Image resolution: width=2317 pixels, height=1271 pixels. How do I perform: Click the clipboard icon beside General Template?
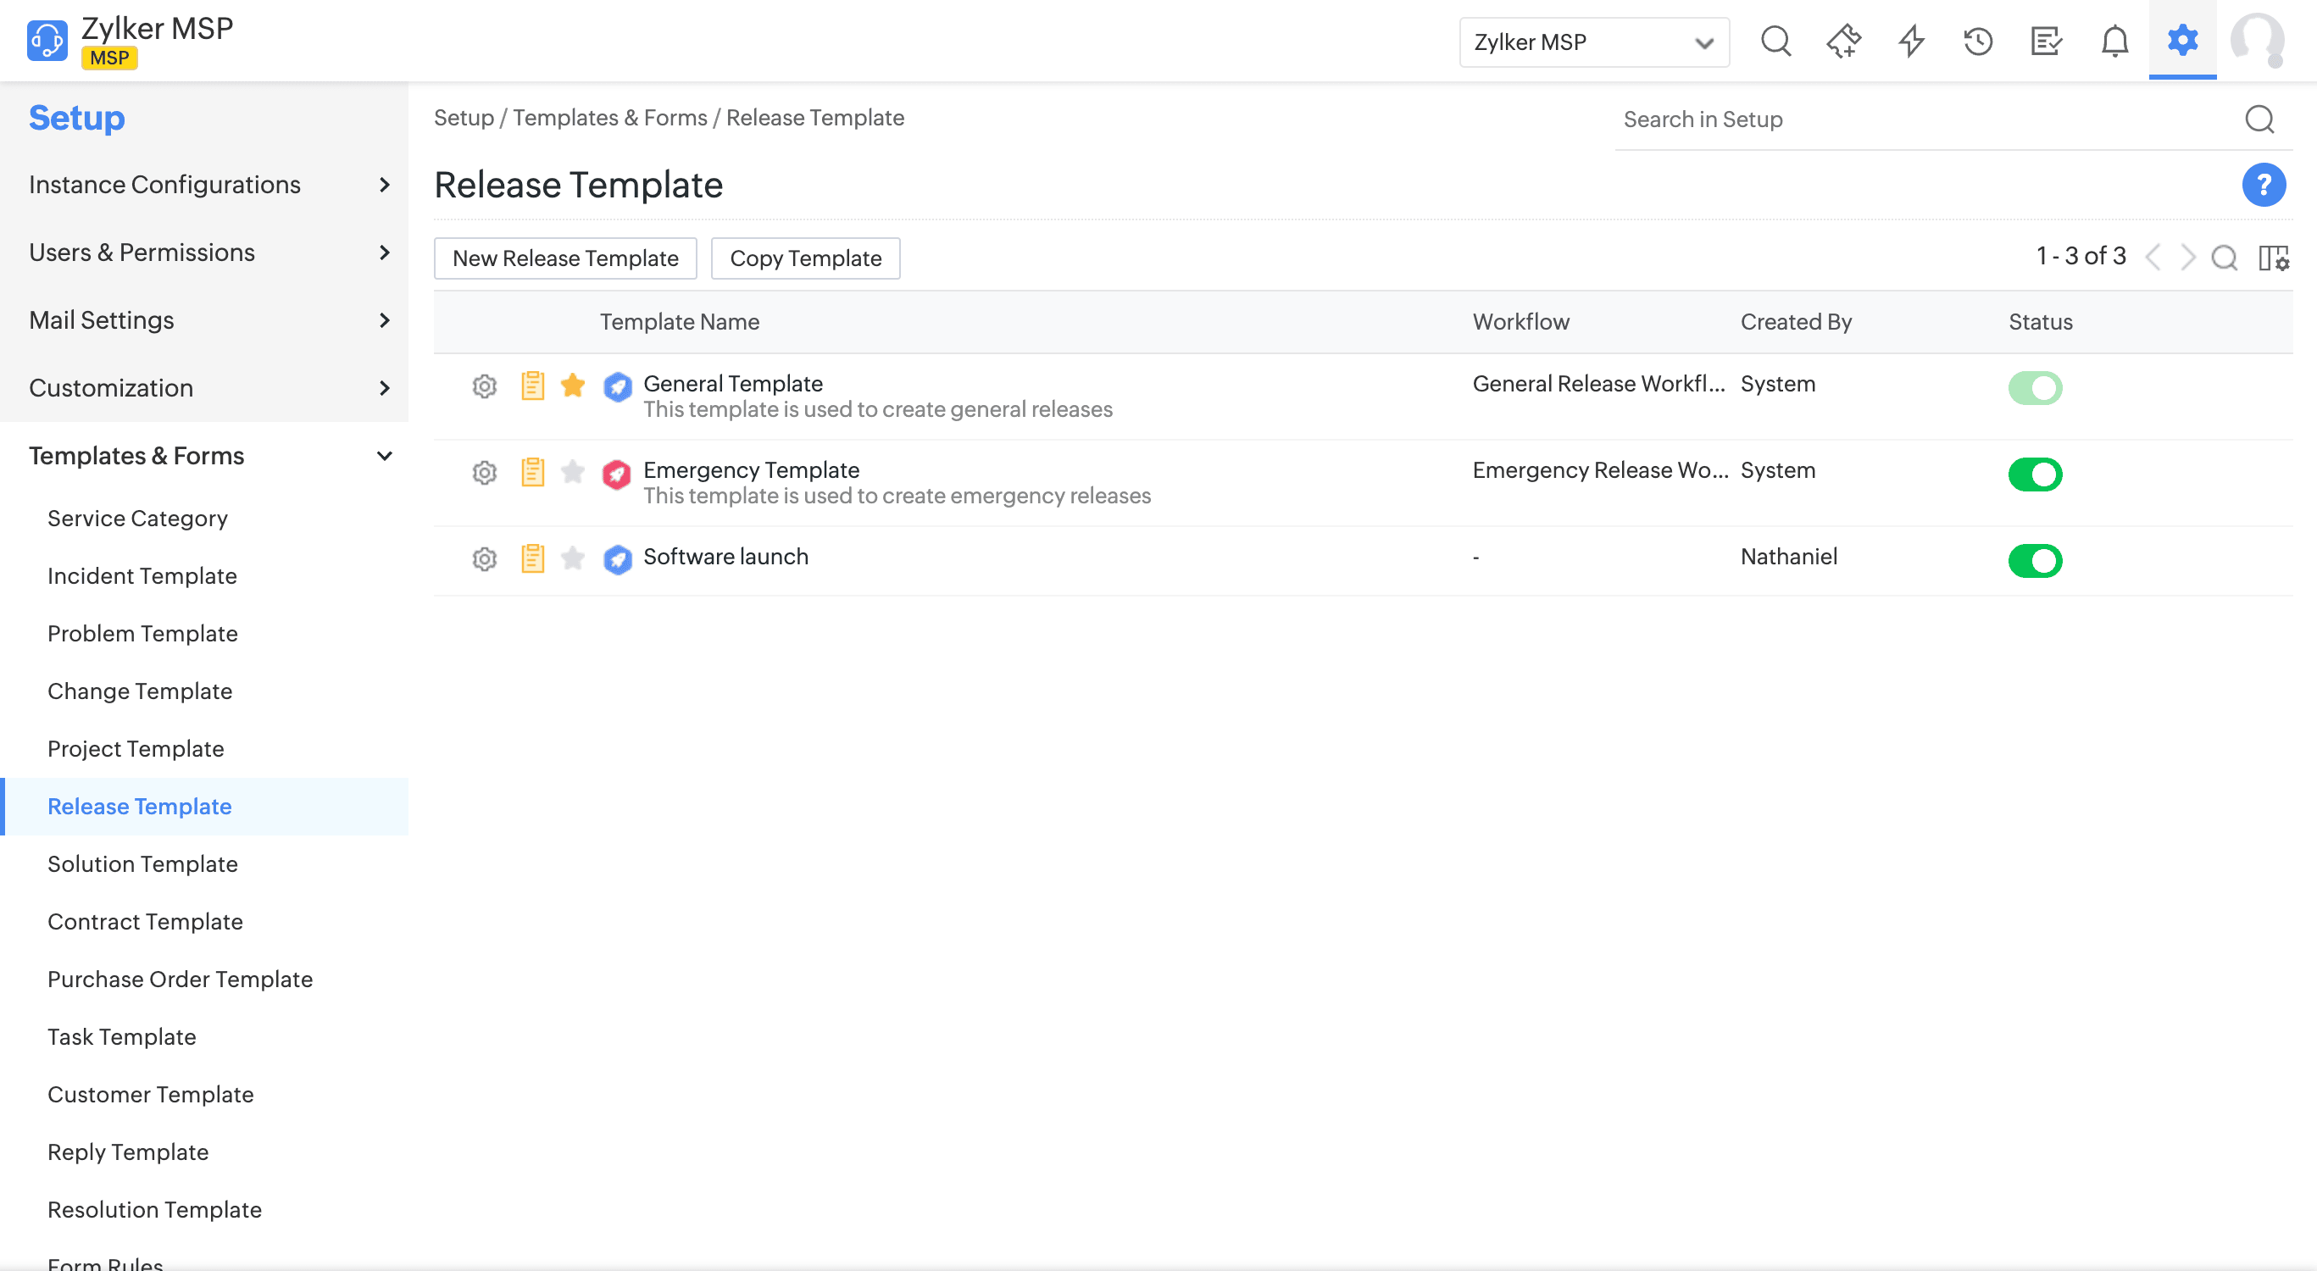[532, 386]
